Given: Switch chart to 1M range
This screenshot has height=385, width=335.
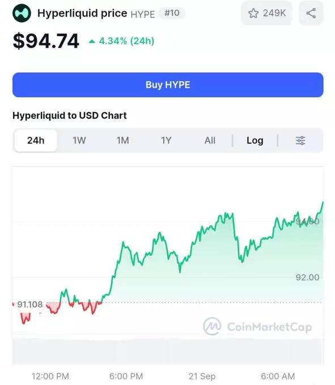Looking at the screenshot, I should tap(122, 140).
